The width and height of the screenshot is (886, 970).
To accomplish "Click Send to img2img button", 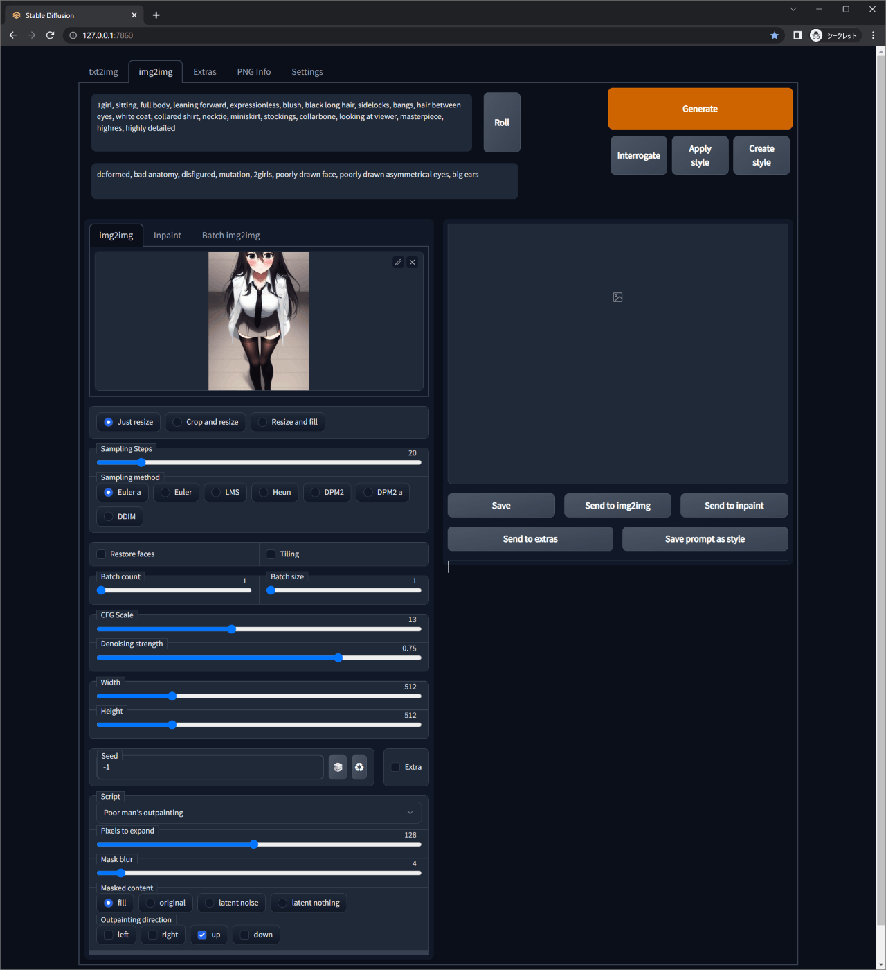I will pos(617,506).
